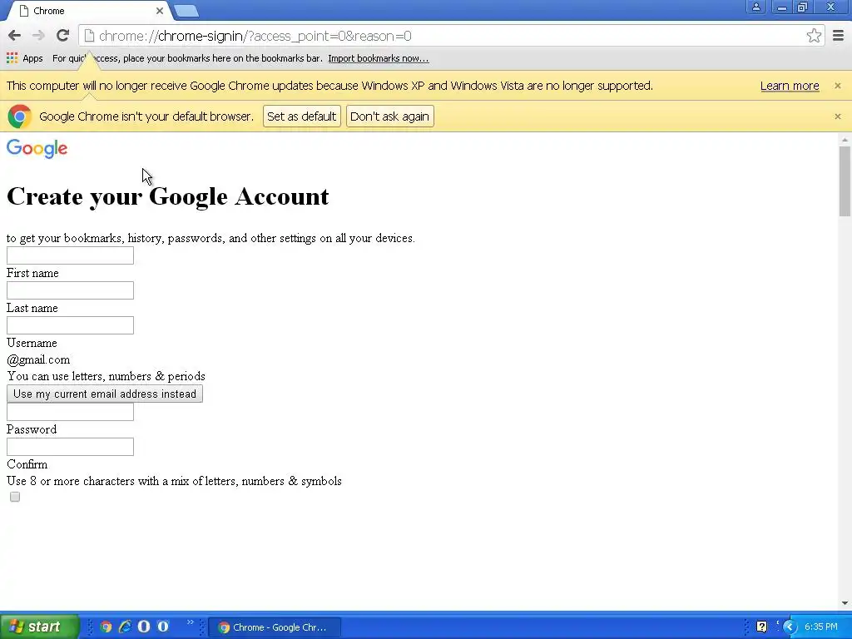Click the second Opera icon in quick launch
The image size is (852, 639).
(163, 627)
